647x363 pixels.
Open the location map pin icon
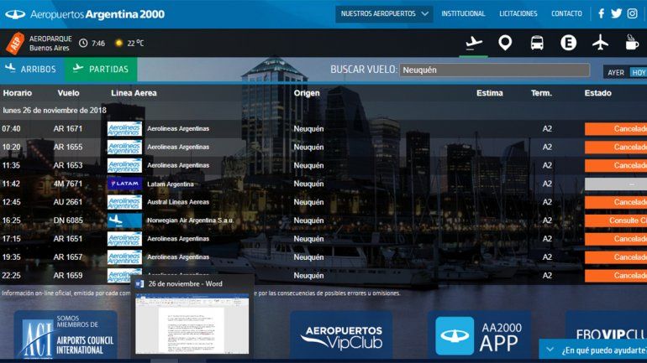tap(505, 43)
